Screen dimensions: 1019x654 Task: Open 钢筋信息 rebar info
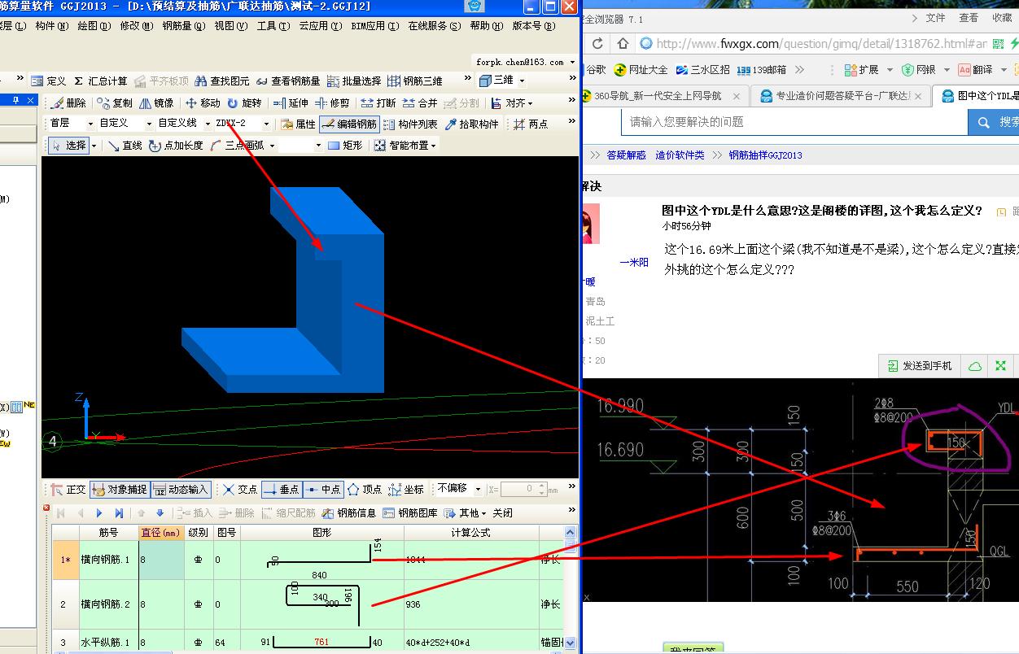349,512
